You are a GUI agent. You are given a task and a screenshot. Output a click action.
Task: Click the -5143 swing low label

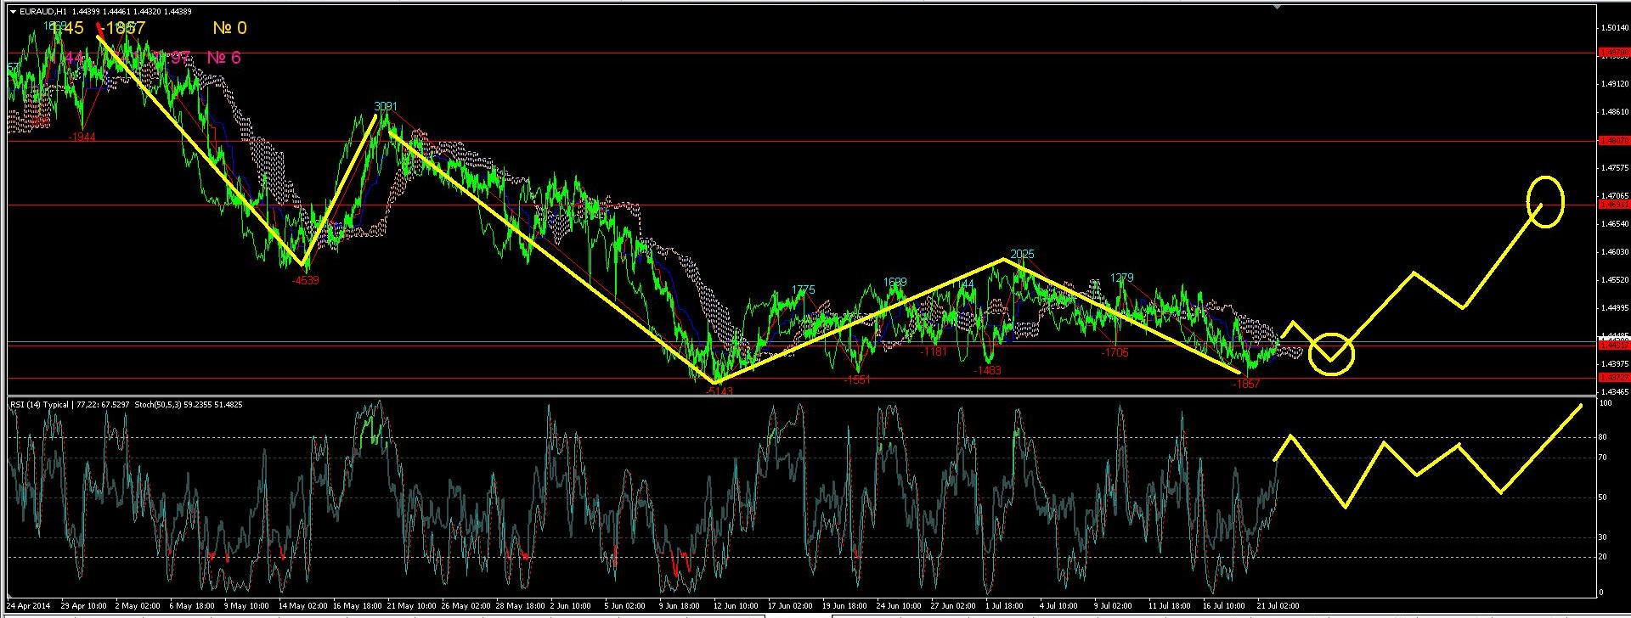pyautogui.click(x=719, y=390)
